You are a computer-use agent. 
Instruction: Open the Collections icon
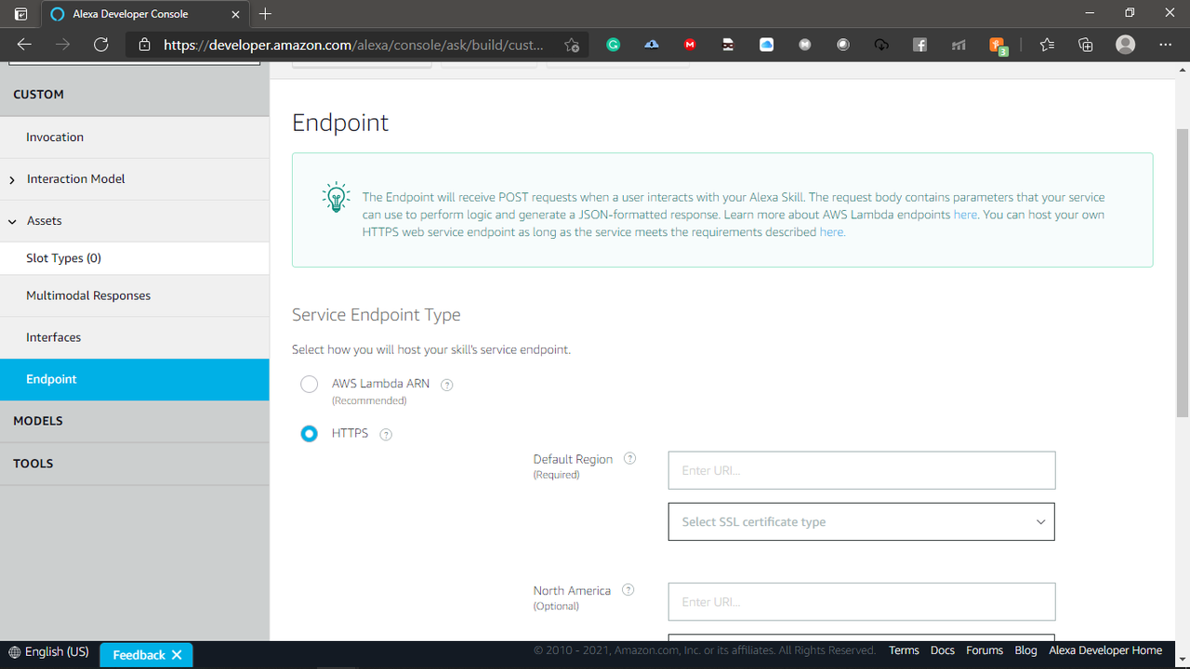(1085, 45)
